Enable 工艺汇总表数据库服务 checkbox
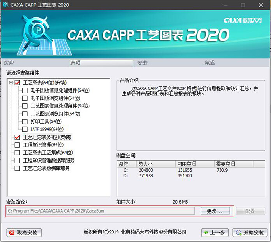This screenshot has height=242, width=271. click(17, 168)
